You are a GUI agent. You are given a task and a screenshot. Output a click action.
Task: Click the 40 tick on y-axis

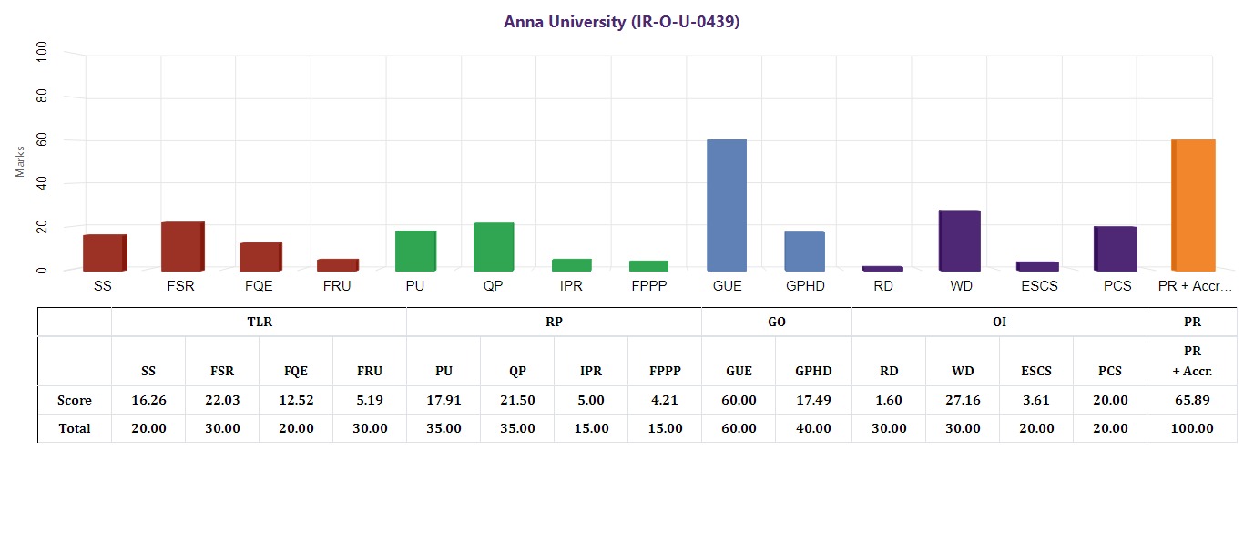coord(43,183)
